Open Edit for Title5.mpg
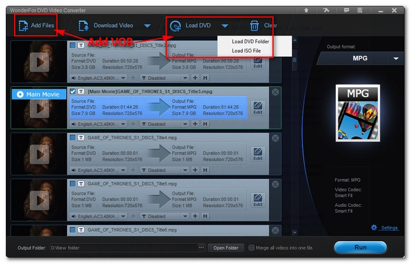Image resolution: width=411 pixels, height=264 pixels. (258, 201)
